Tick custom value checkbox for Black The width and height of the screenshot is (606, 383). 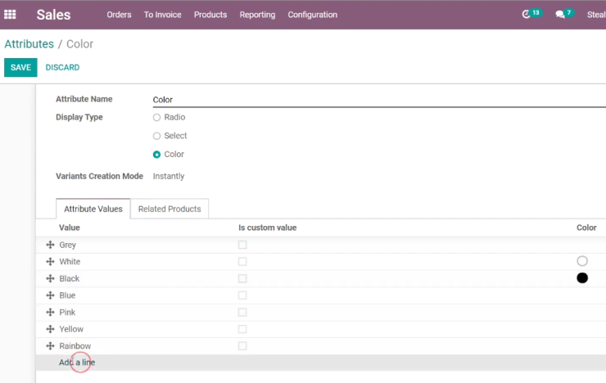242,278
